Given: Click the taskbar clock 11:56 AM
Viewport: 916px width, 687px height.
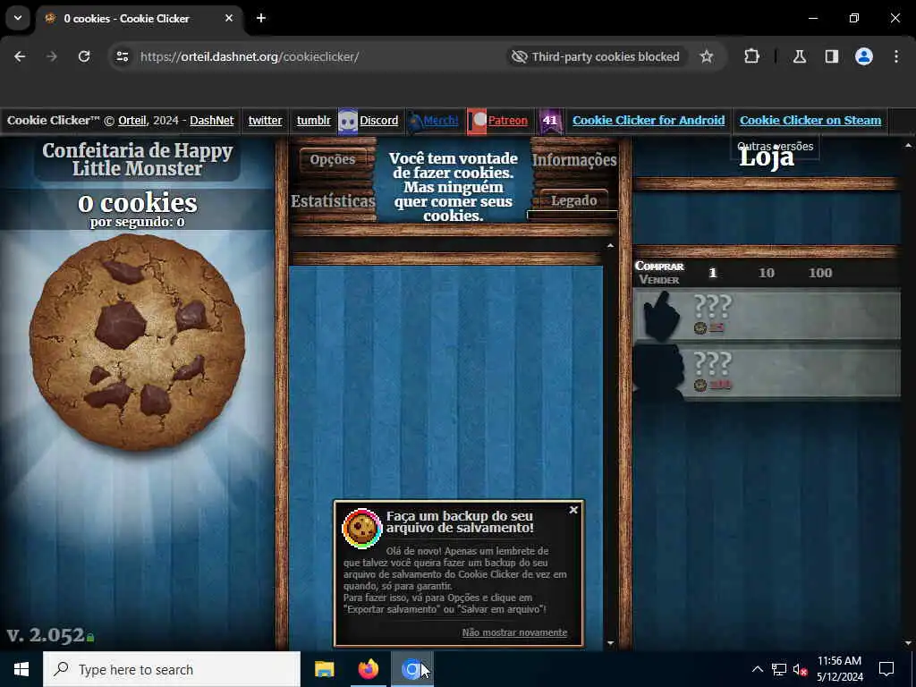Looking at the screenshot, I should tap(839, 661).
